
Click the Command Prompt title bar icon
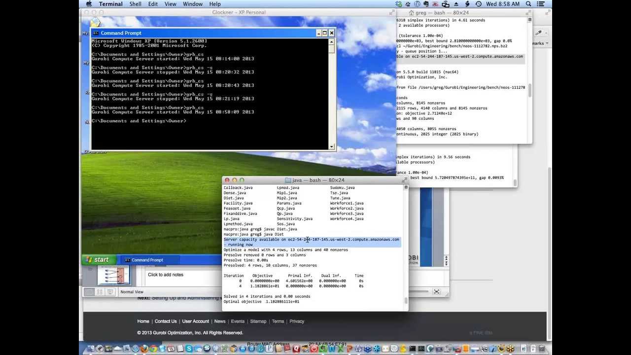click(96, 33)
